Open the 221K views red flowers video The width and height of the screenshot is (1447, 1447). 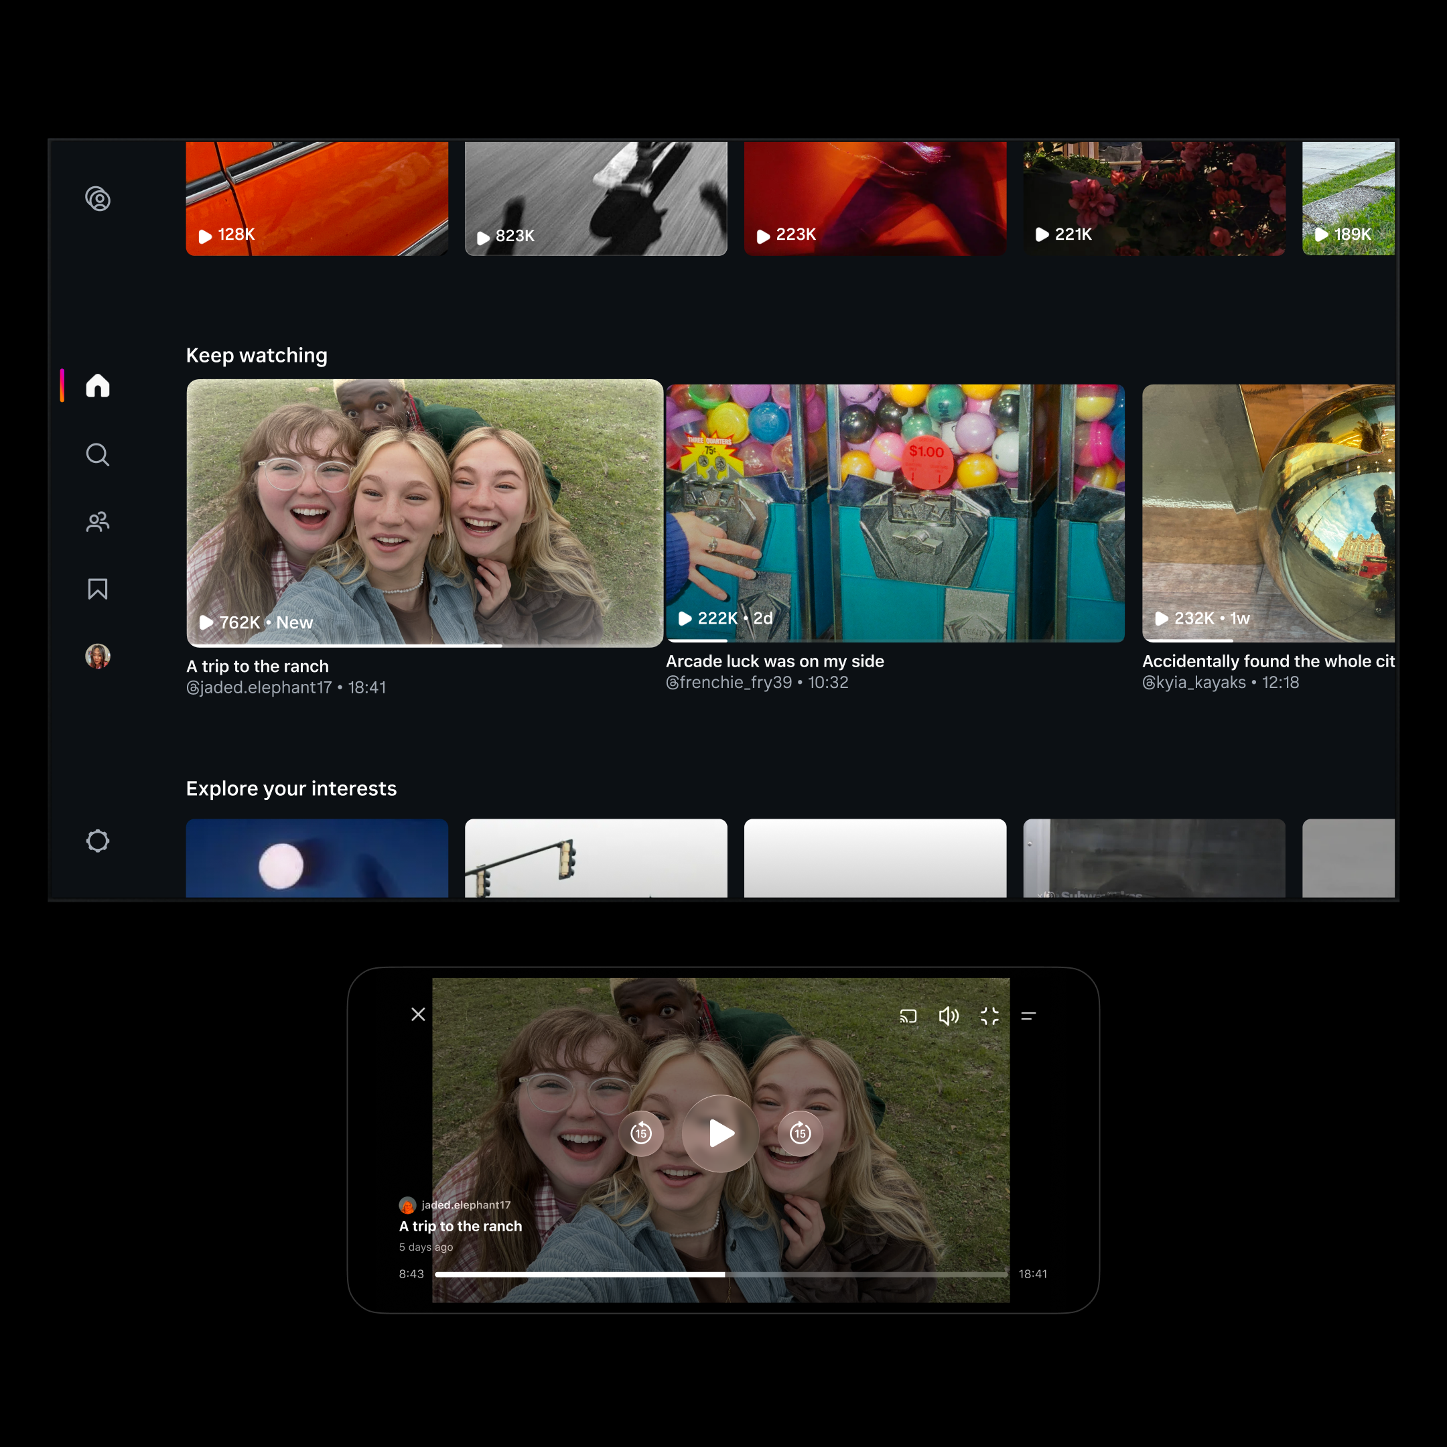(1154, 198)
